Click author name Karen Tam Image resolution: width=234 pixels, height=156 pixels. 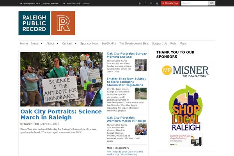tap(31, 124)
